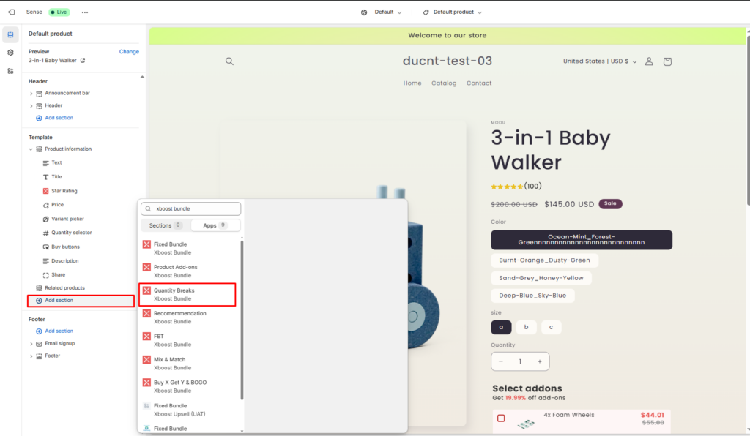The height and width of the screenshot is (436, 750).
Task: Click the xboost bundle search field
Action: point(195,208)
